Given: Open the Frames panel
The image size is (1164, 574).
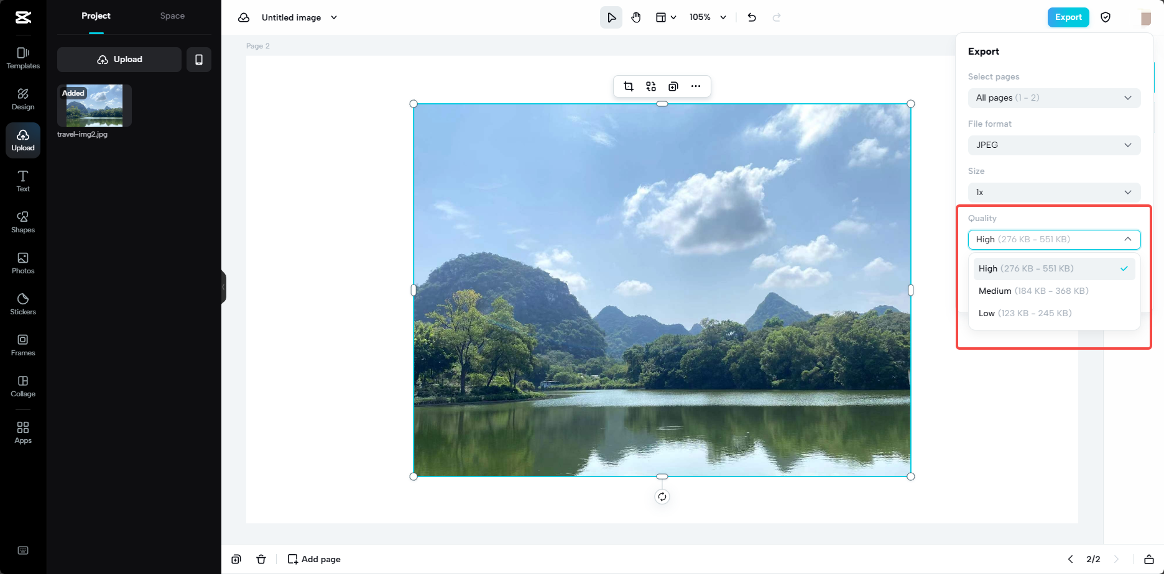Looking at the screenshot, I should point(23,345).
